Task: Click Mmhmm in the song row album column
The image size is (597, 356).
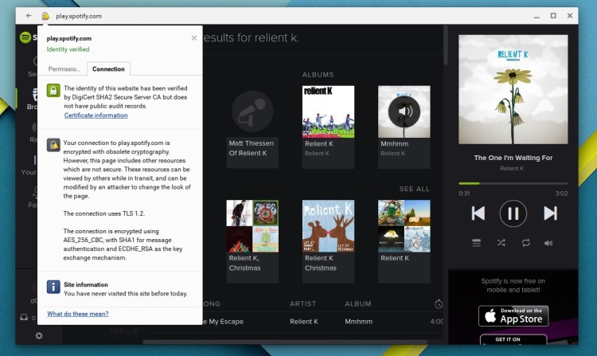Action: 359,321
